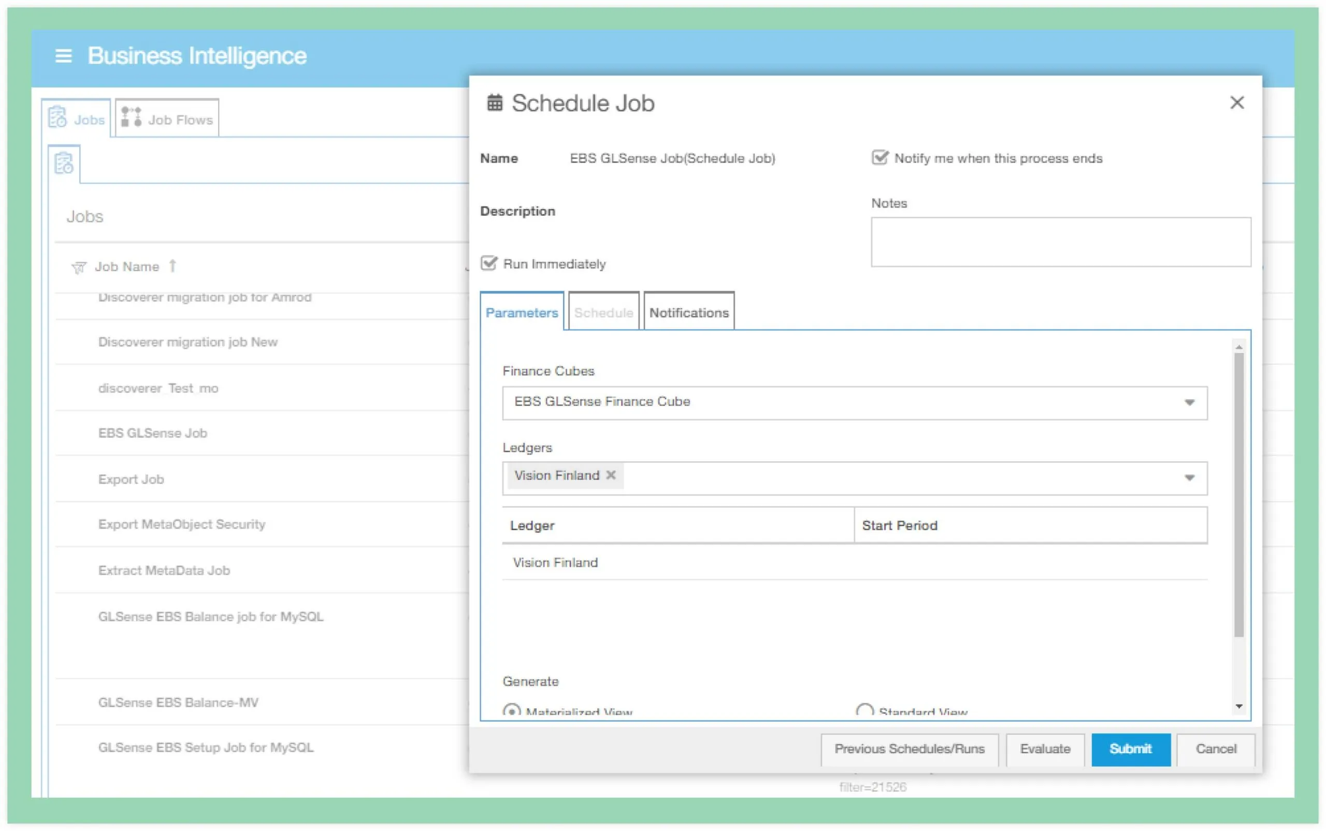The image size is (1326, 831).
Task: Sort by Job Name ascending arrow
Action: [x=172, y=266]
